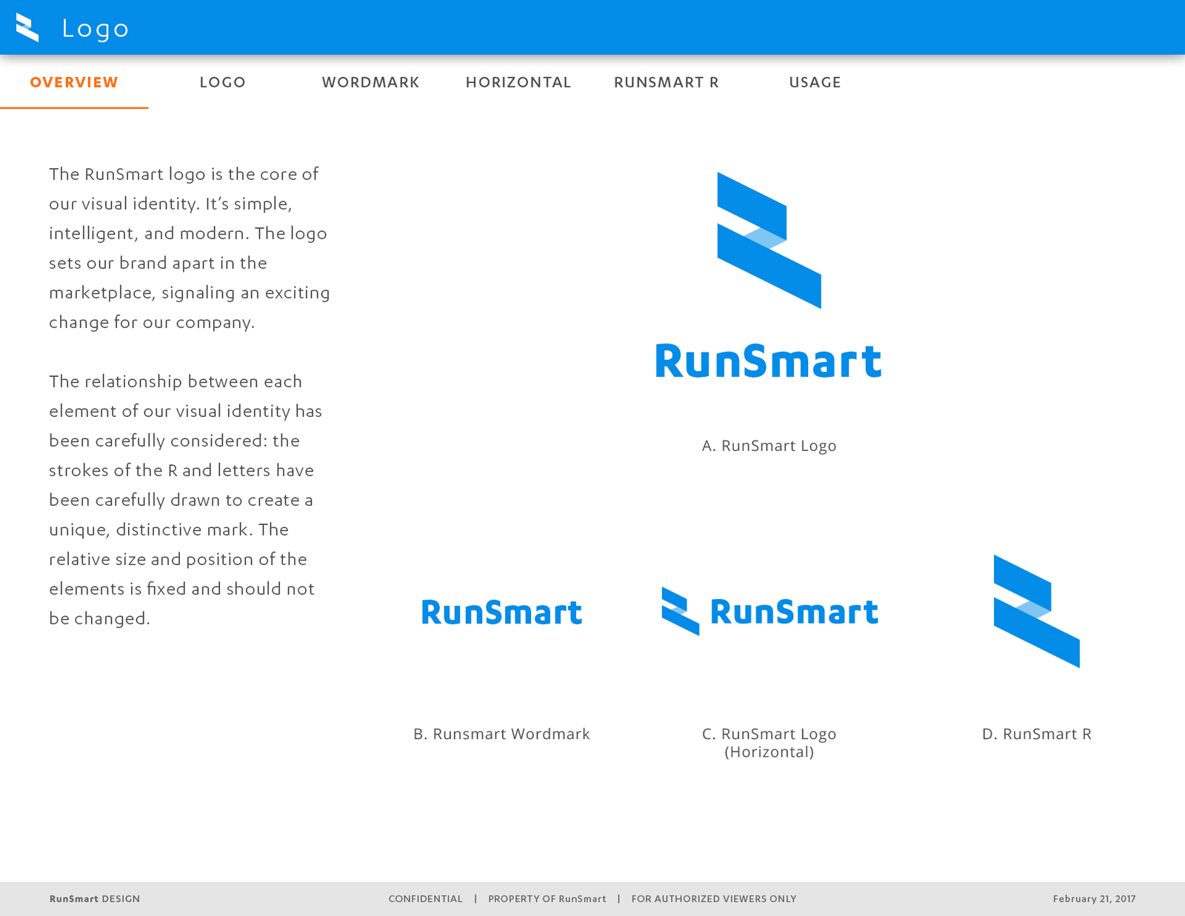Click the large R symbol above RunSmart wordmark
The width and height of the screenshot is (1185, 916).
[x=769, y=240]
